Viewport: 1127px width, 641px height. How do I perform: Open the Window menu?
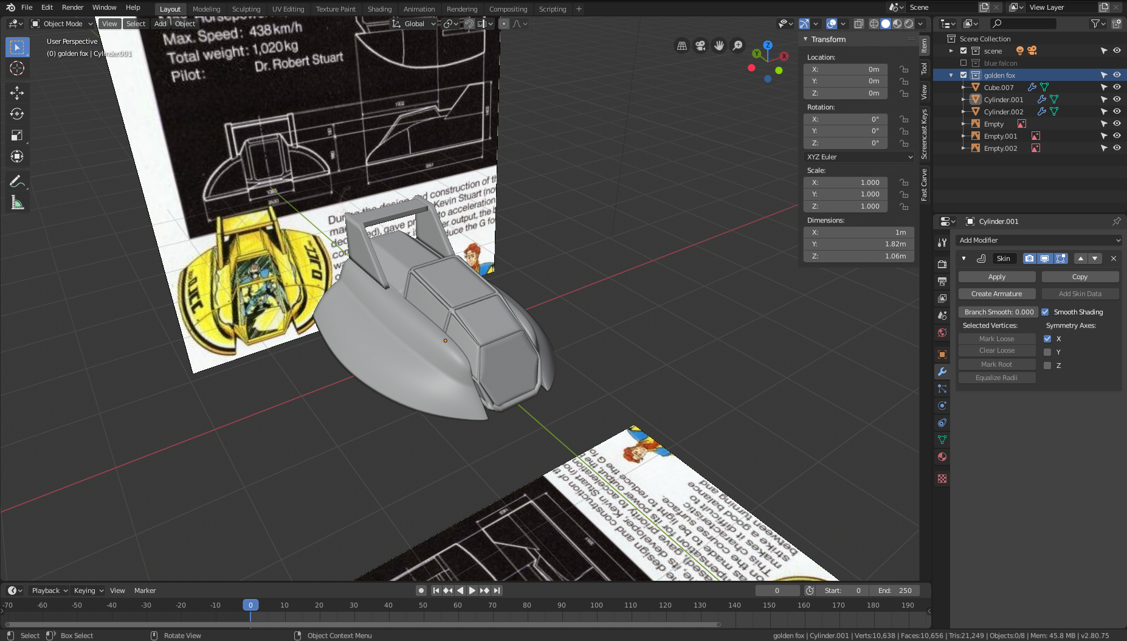tap(104, 7)
